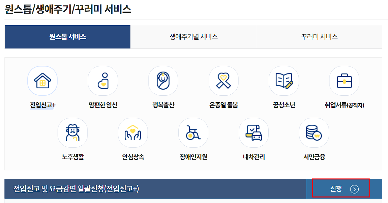The height and width of the screenshot is (203, 388).
Task: Select the 원스톱 서비스 tab
Action: tap(67, 37)
